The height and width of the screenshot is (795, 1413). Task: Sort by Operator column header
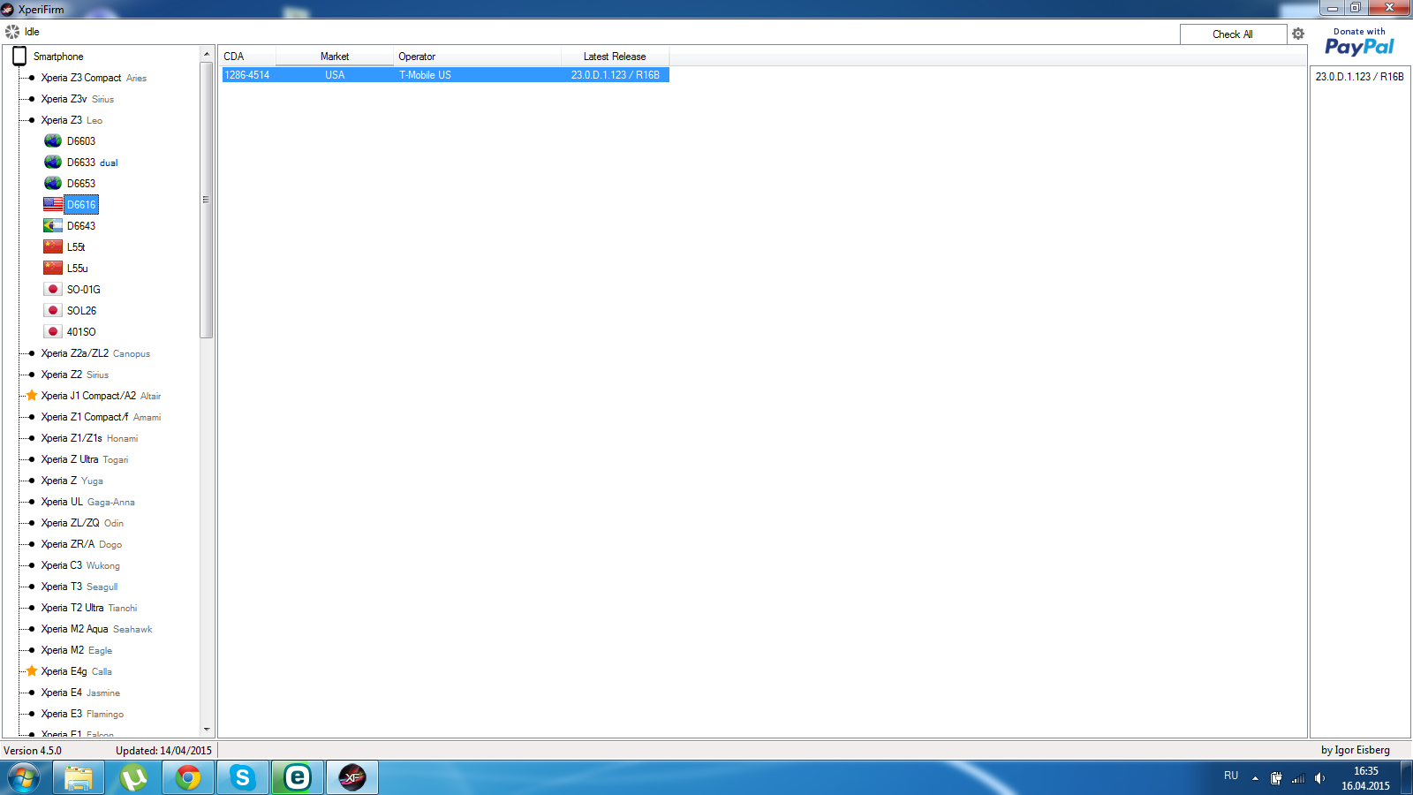point(478,57)
